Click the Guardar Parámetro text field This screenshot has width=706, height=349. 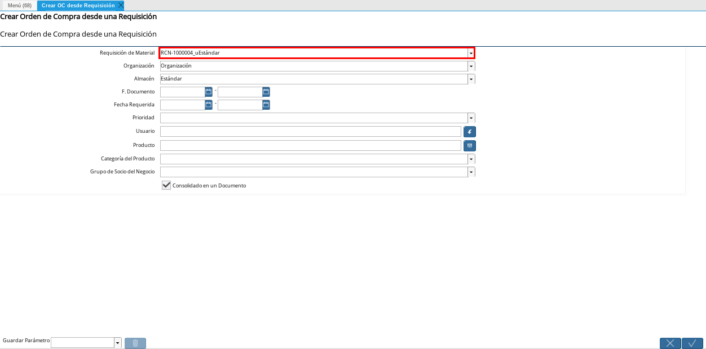[83, 343]
